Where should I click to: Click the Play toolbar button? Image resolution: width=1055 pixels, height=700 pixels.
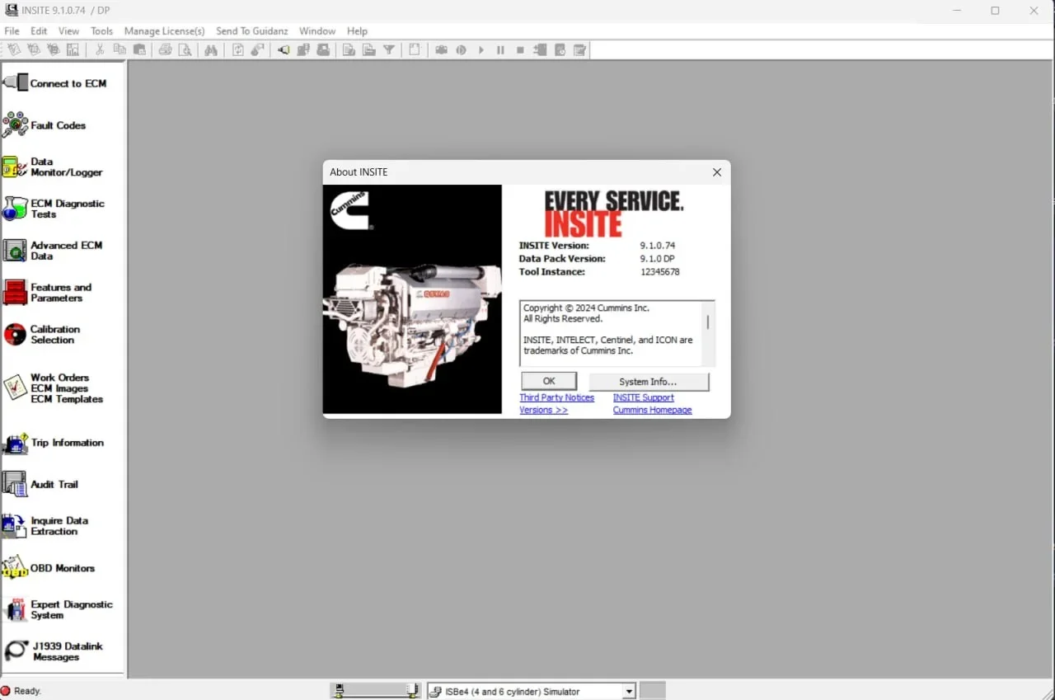click(481, 50)
